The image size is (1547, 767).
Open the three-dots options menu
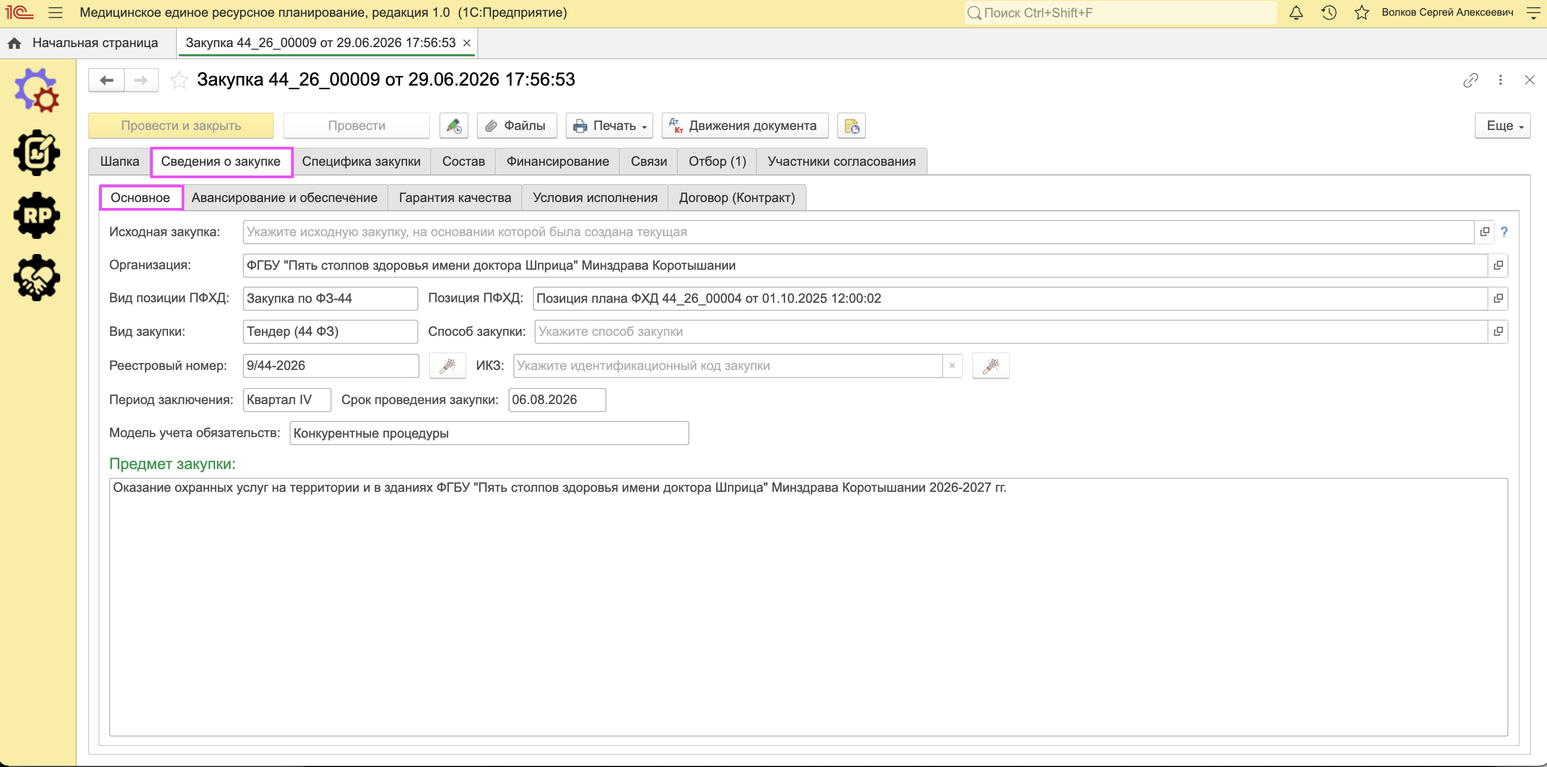click(1500, 80)
